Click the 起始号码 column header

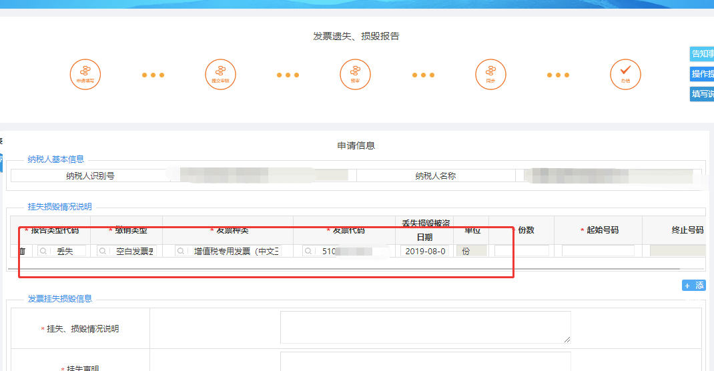pyautogui.click(x=599, y=230)
